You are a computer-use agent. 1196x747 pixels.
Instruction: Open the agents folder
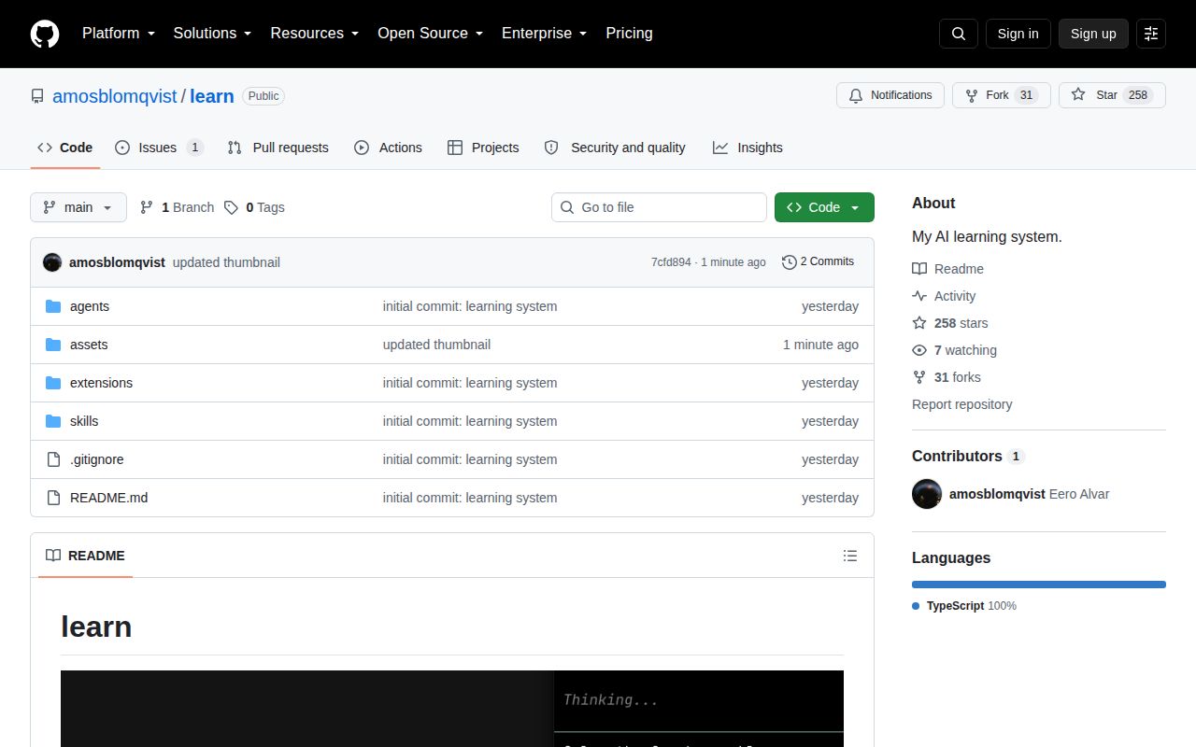[x=90, y=306]
